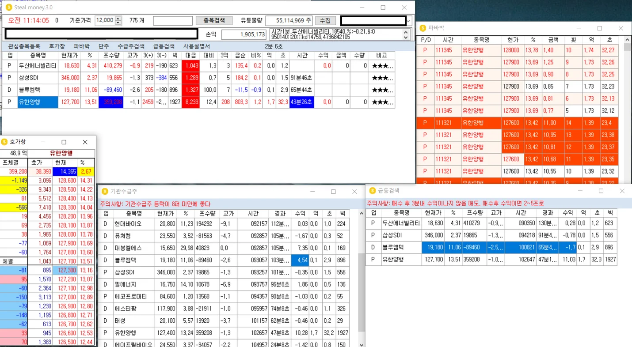Click the 종목검색 button
Image resolution: width=632 pixels, height=347 pixels.
click(x=214, y=21)
